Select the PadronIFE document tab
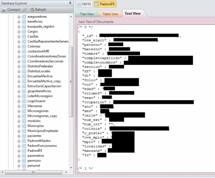Screen dimensions: 215x178 [x=105, y=4]
